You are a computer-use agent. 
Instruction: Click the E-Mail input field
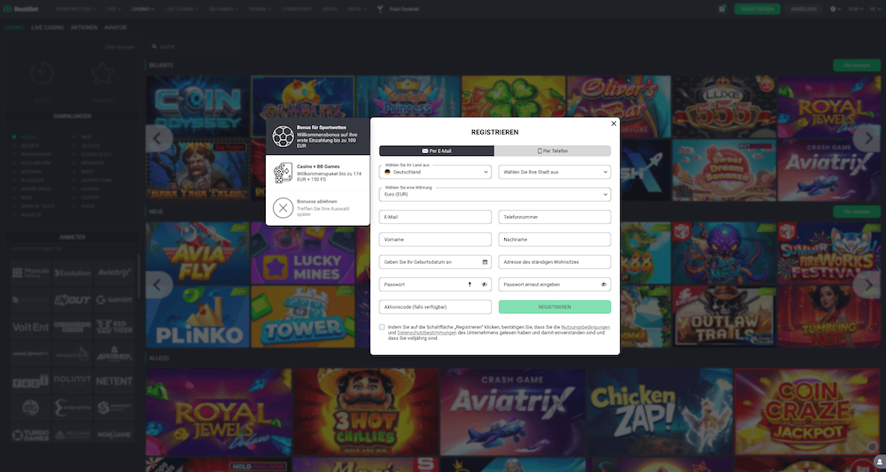click(435, 217)
